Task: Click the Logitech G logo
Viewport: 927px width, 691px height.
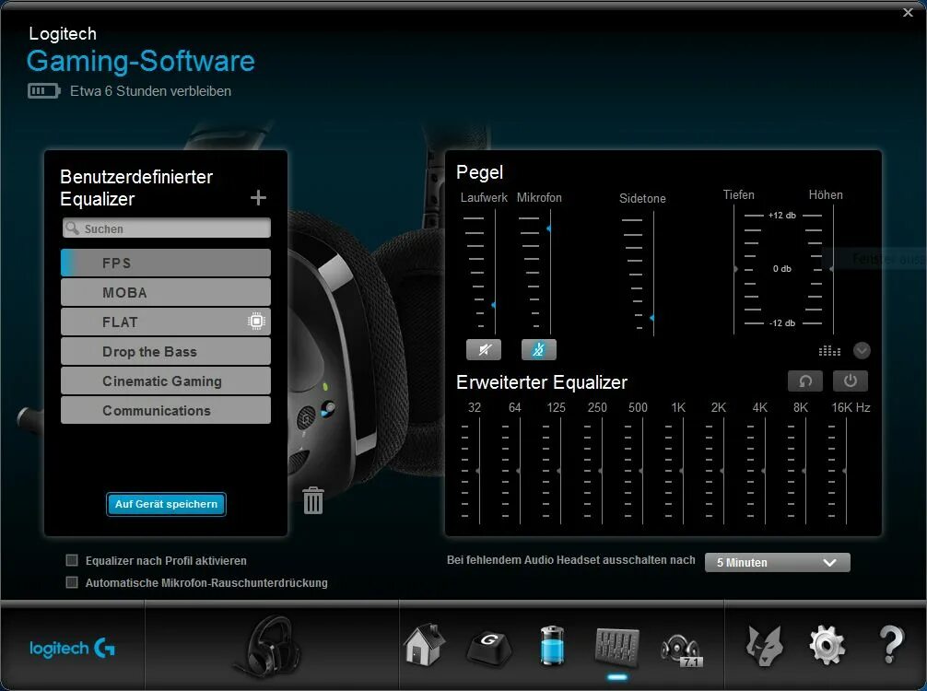Action: 72,649
